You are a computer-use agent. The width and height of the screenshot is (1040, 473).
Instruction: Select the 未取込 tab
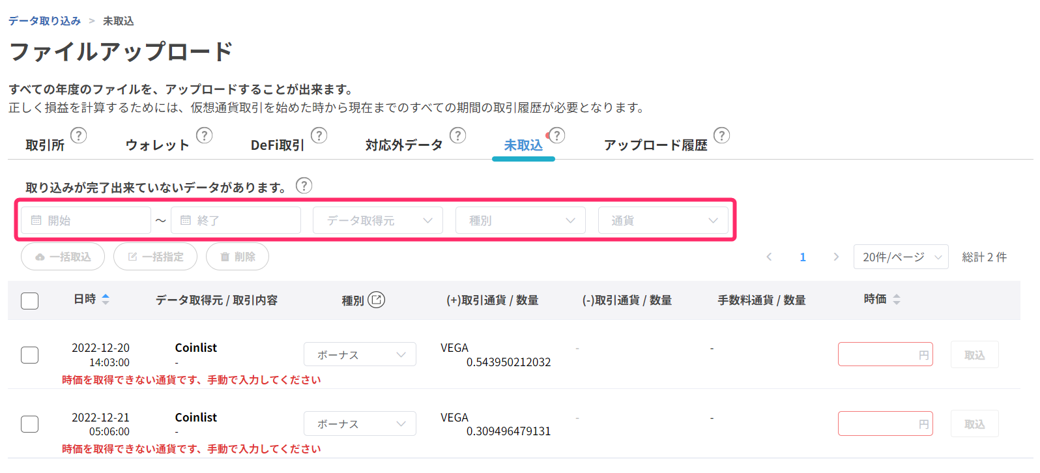(523, 145)
